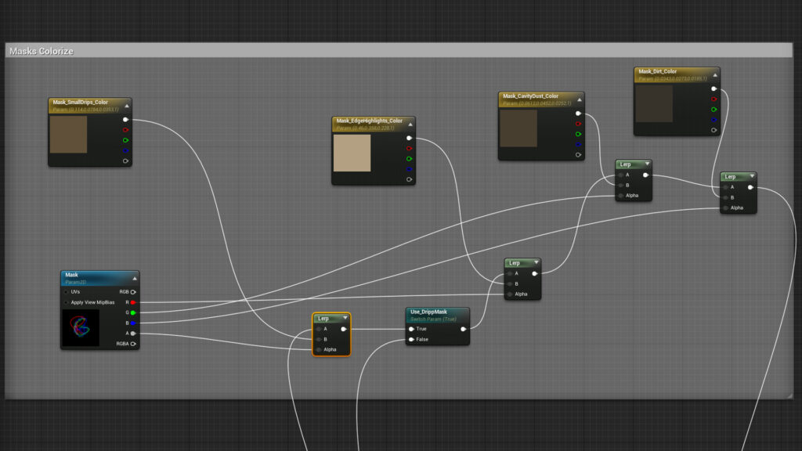Click the Alpha input pin of the middle Lerp node
This screenshot has width=802, height=451.
pyautogui.click(x=509, y=296)
